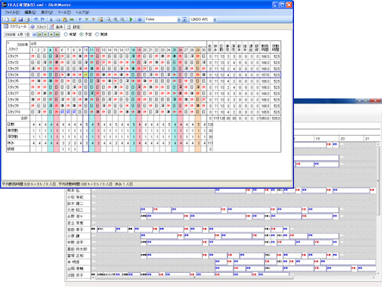Open a file using the yellow folder icon

13,19
